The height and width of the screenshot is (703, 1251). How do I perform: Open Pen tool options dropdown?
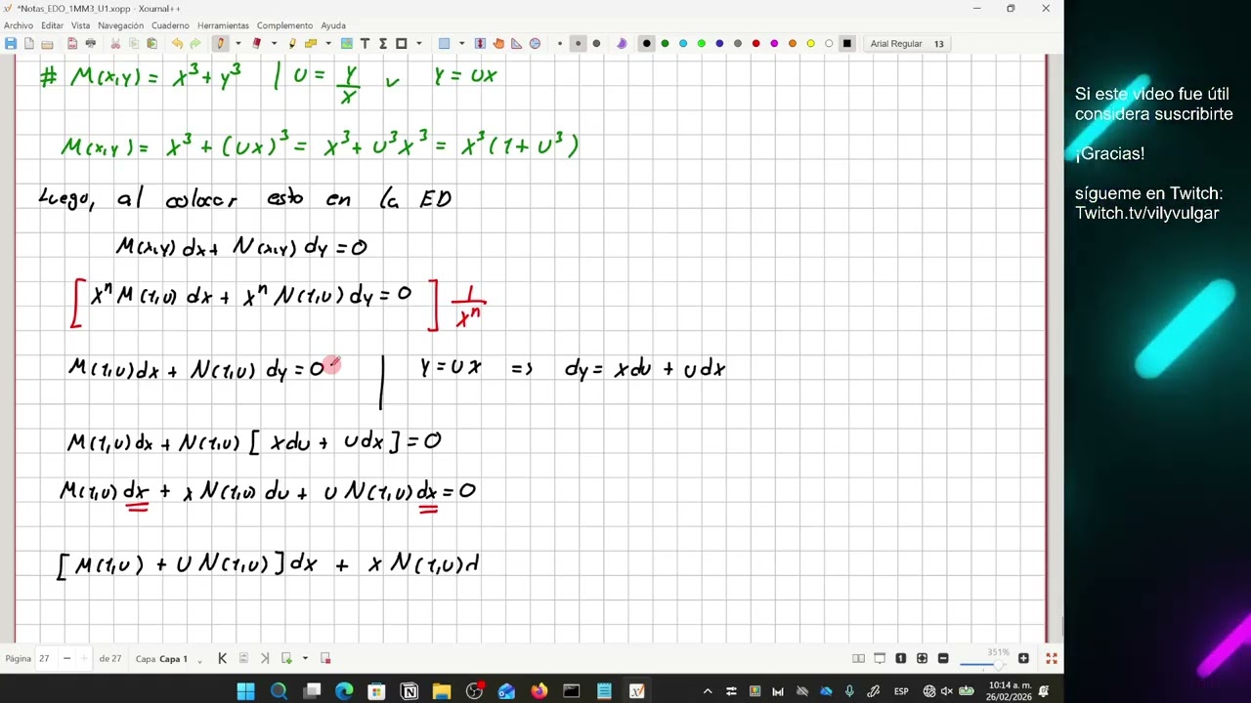(x=237, y=43)
